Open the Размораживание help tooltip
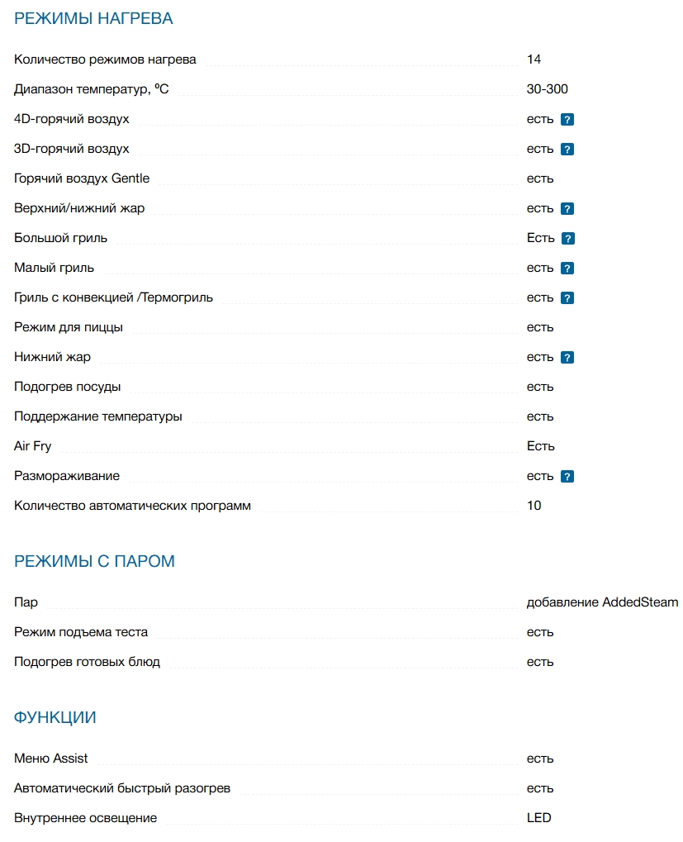The height and width of the screenshot is (842, 683). (567, 477)
